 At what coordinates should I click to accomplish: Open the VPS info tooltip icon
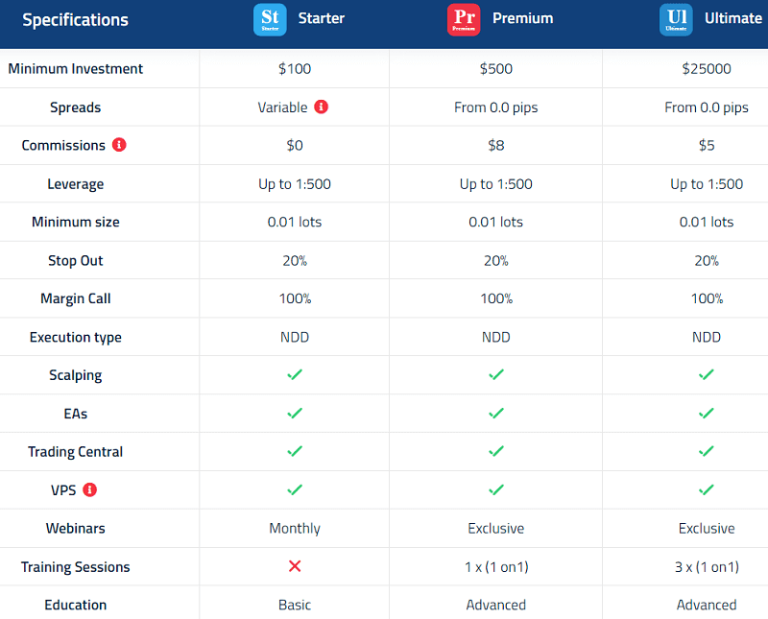pyautogui.click(x=89, y=489)
